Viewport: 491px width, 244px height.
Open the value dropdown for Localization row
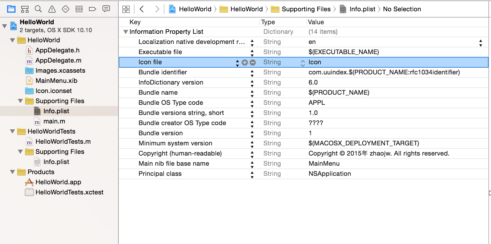click(x=481, y=43)
